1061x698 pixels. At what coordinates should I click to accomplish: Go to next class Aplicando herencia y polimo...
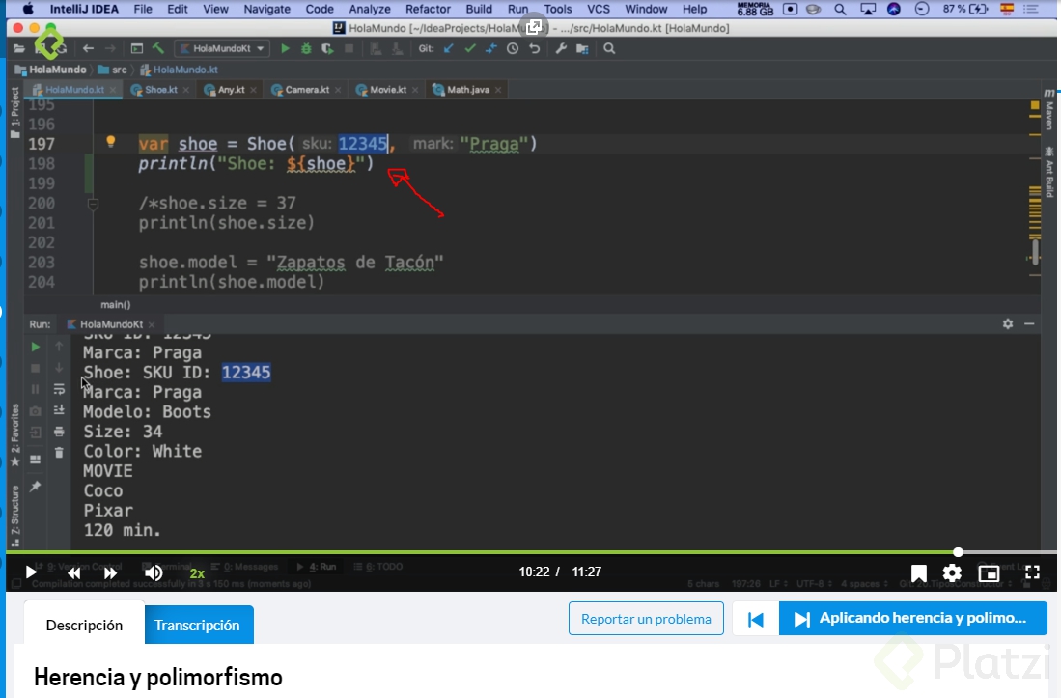pos(913,618)
